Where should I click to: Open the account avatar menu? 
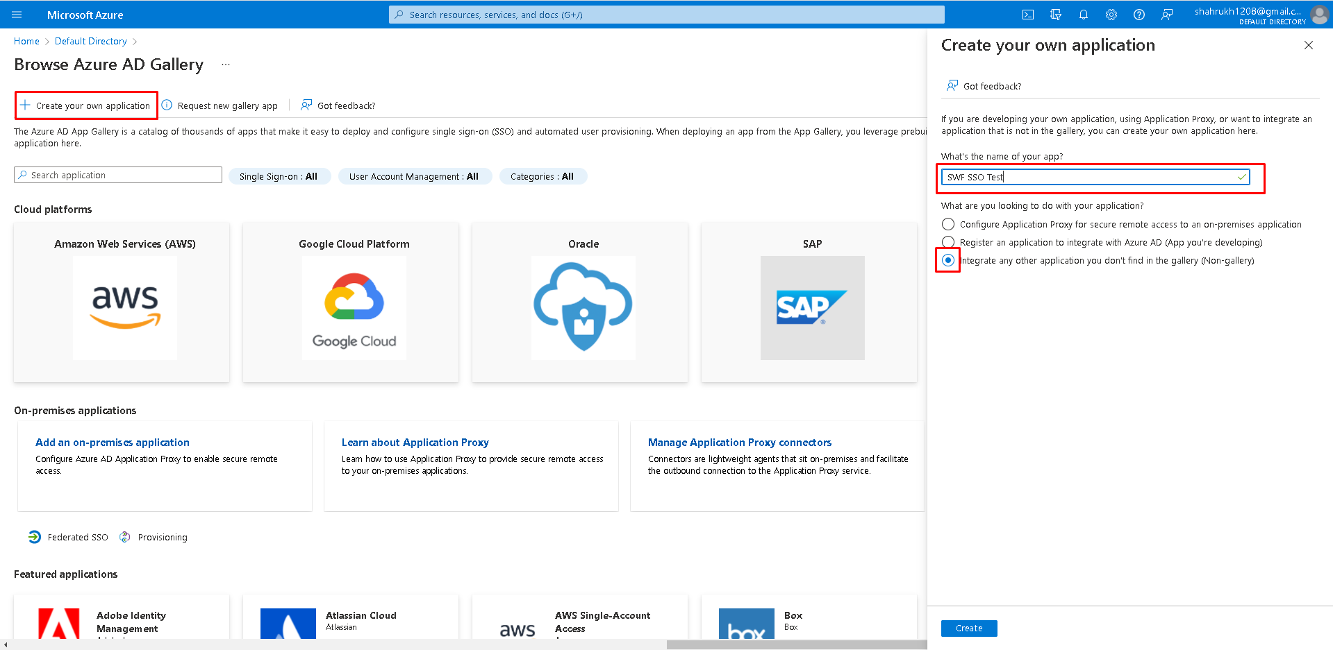tap(1319, 15)
